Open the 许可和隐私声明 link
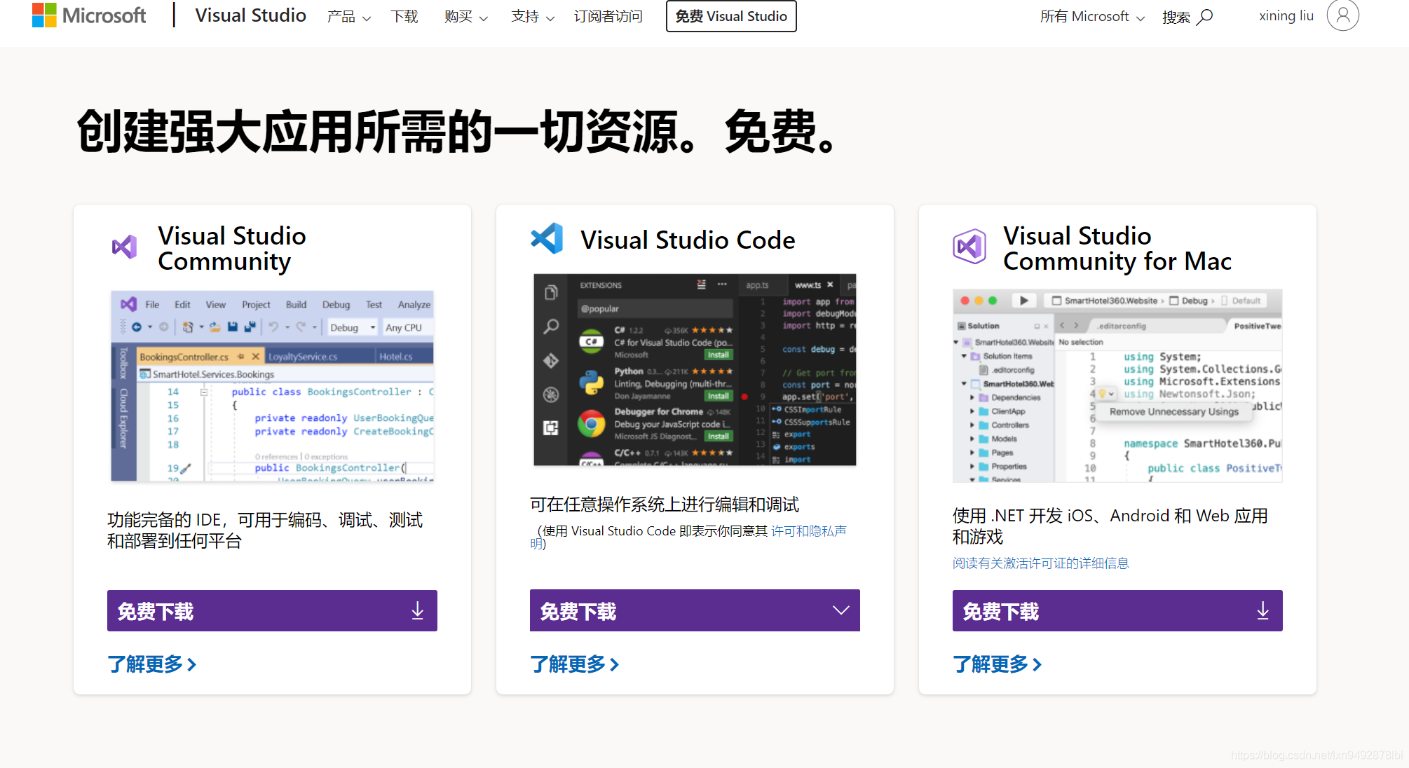The height and width of the screenshot is (768, 1409). pos(808,531)
